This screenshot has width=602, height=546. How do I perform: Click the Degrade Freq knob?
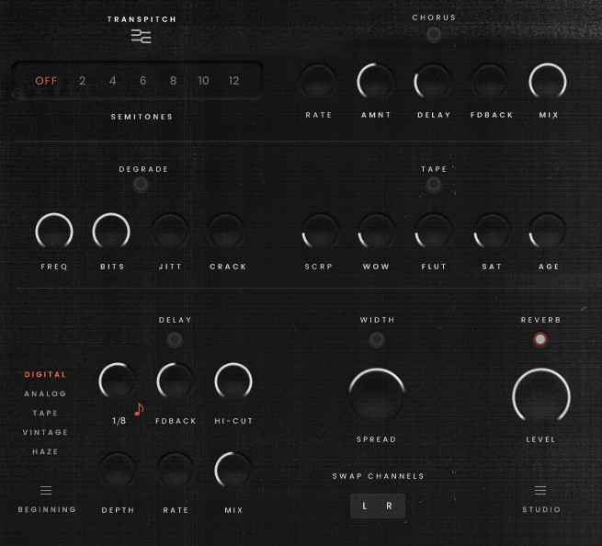(x=54, y=232)
